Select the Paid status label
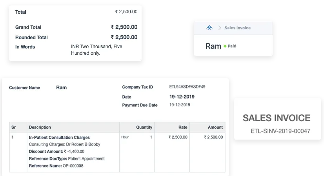The height and width of the screenshot is (176, 324). point(232,46)
